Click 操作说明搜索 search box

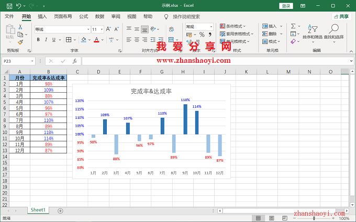[x=186, y=17]
